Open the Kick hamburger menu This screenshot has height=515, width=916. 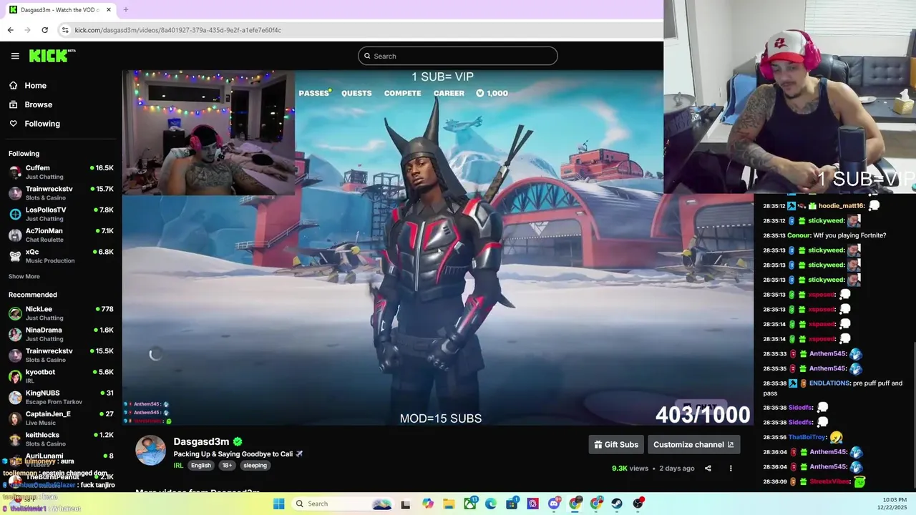[x=15, y=56]
